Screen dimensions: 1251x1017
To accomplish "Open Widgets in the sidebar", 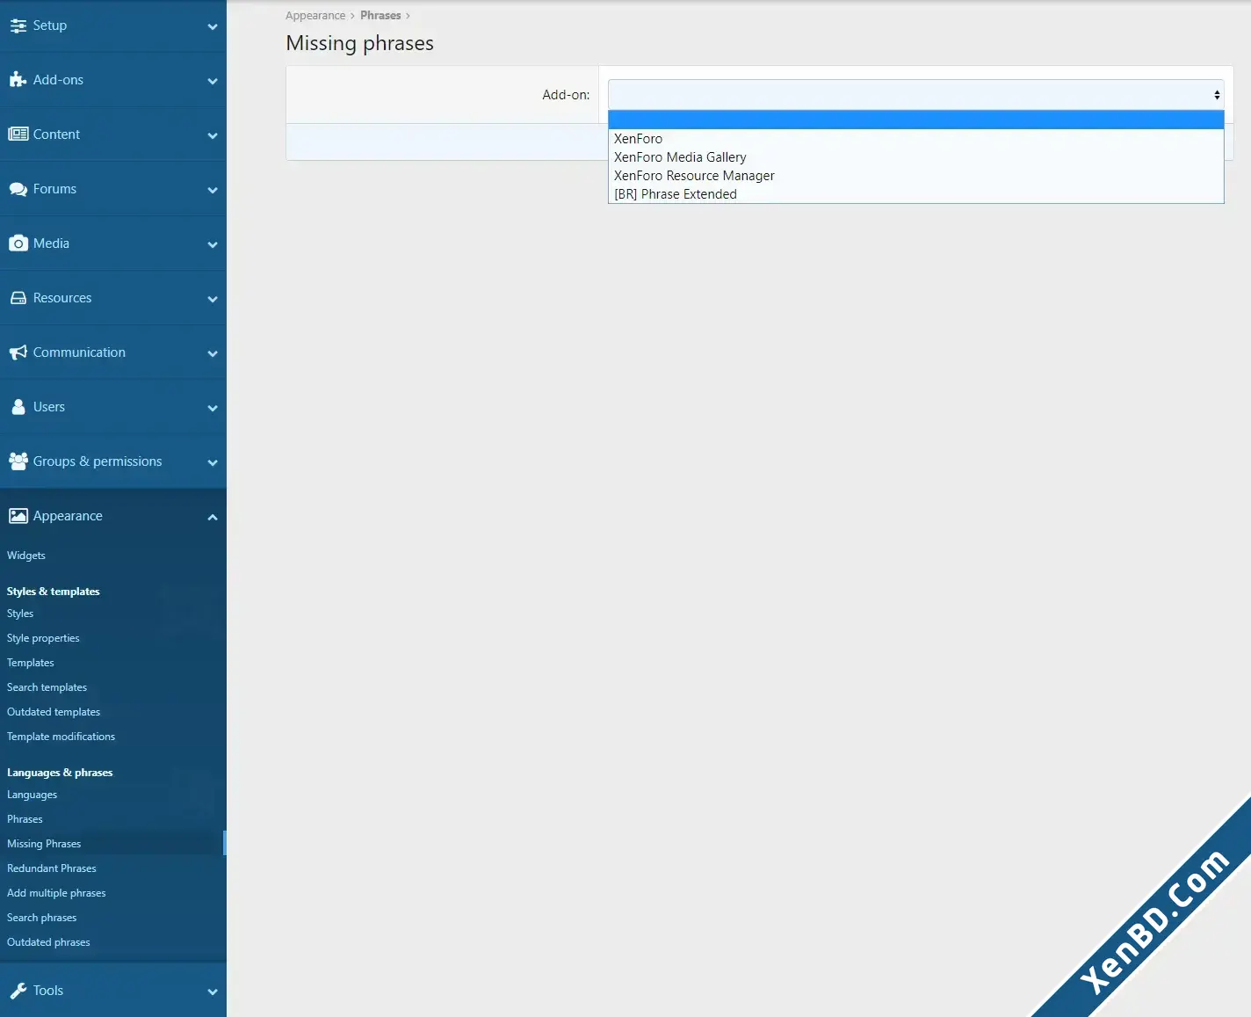I will pyautogui.click(x=26, y=556).
